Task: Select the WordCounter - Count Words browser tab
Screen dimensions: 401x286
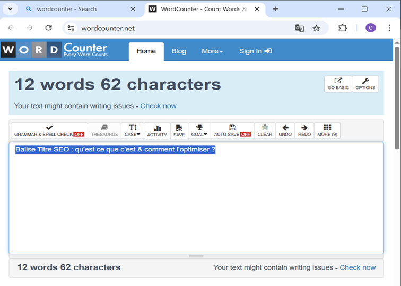Action: click(205, 9)
